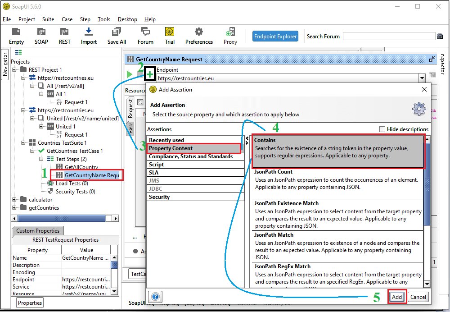450x312 pixels.
Task: Open the Desktop menu
Action: click(127, 19)
